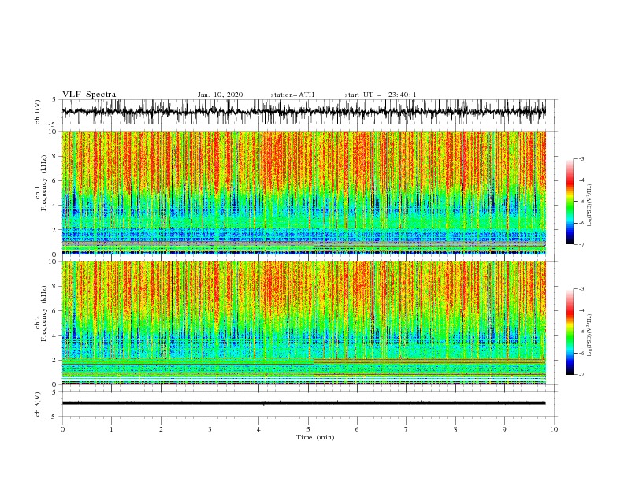Click inside the ch.2 spectrogram panel
Screen dimensions: 624x482
tap(304, 323)
